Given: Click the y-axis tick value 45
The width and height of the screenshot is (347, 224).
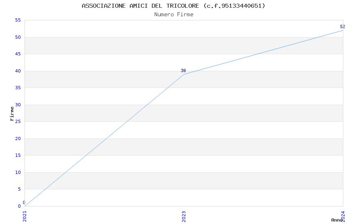Looking at the screenshot, I should point(18,54).
